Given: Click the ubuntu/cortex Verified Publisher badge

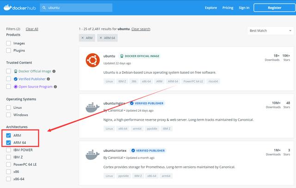Looking at the screenshot, I should pyautogui.click(x=148, y=150).
